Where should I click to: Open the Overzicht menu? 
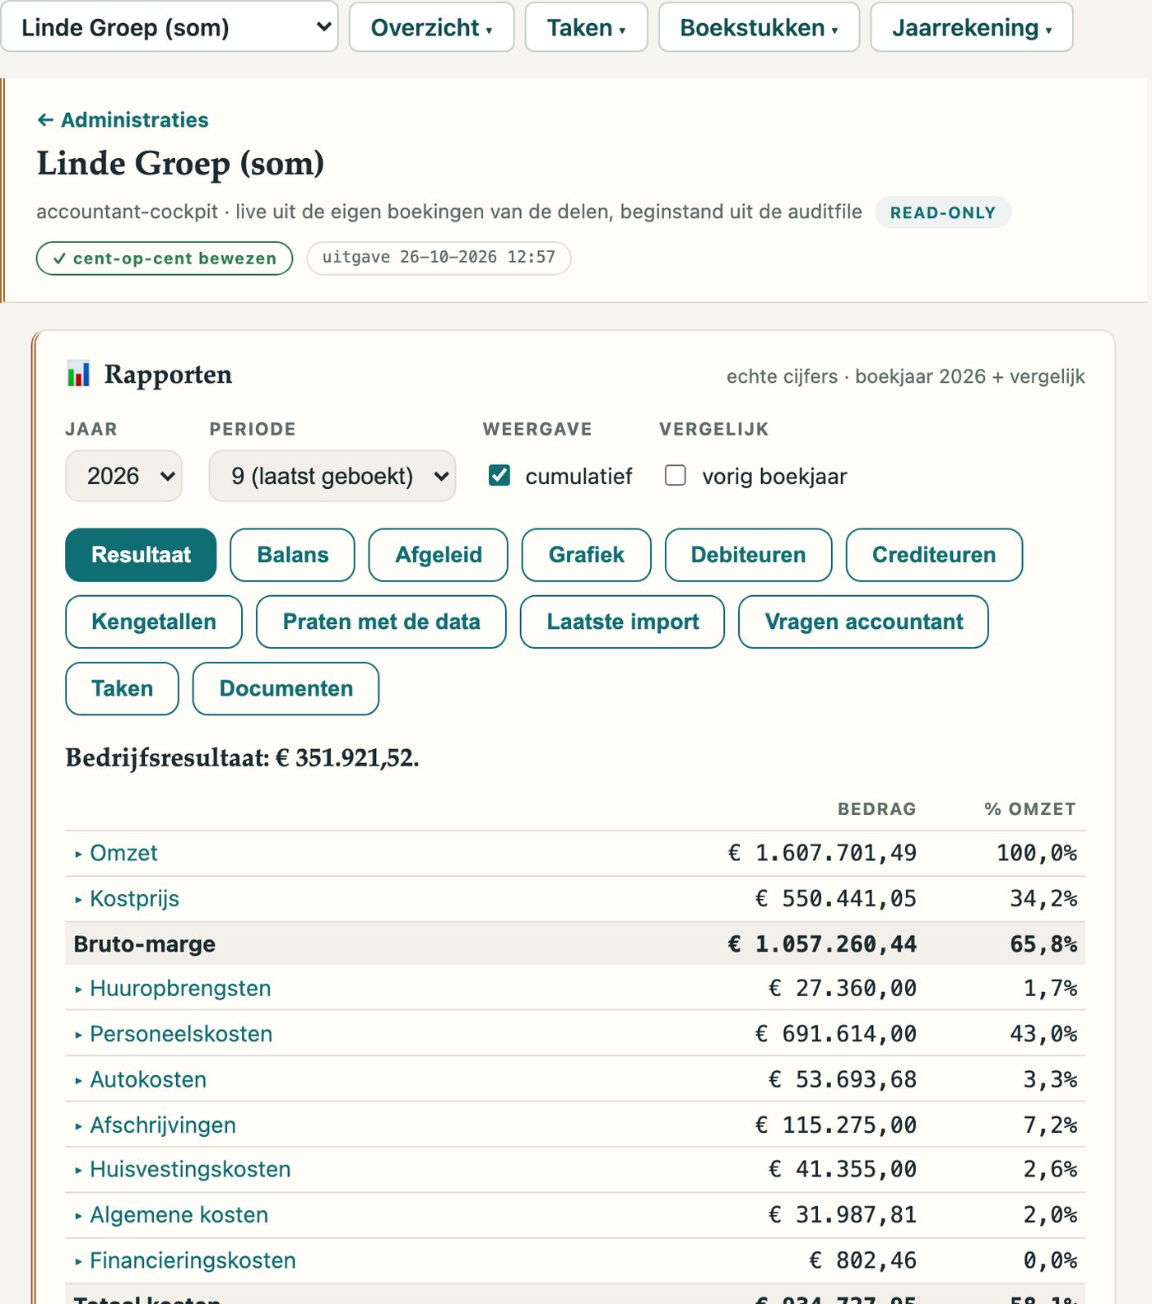(432, 27)
